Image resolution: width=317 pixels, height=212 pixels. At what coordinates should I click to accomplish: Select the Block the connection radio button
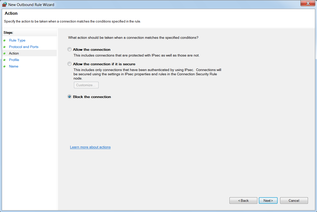coord(69,97)
